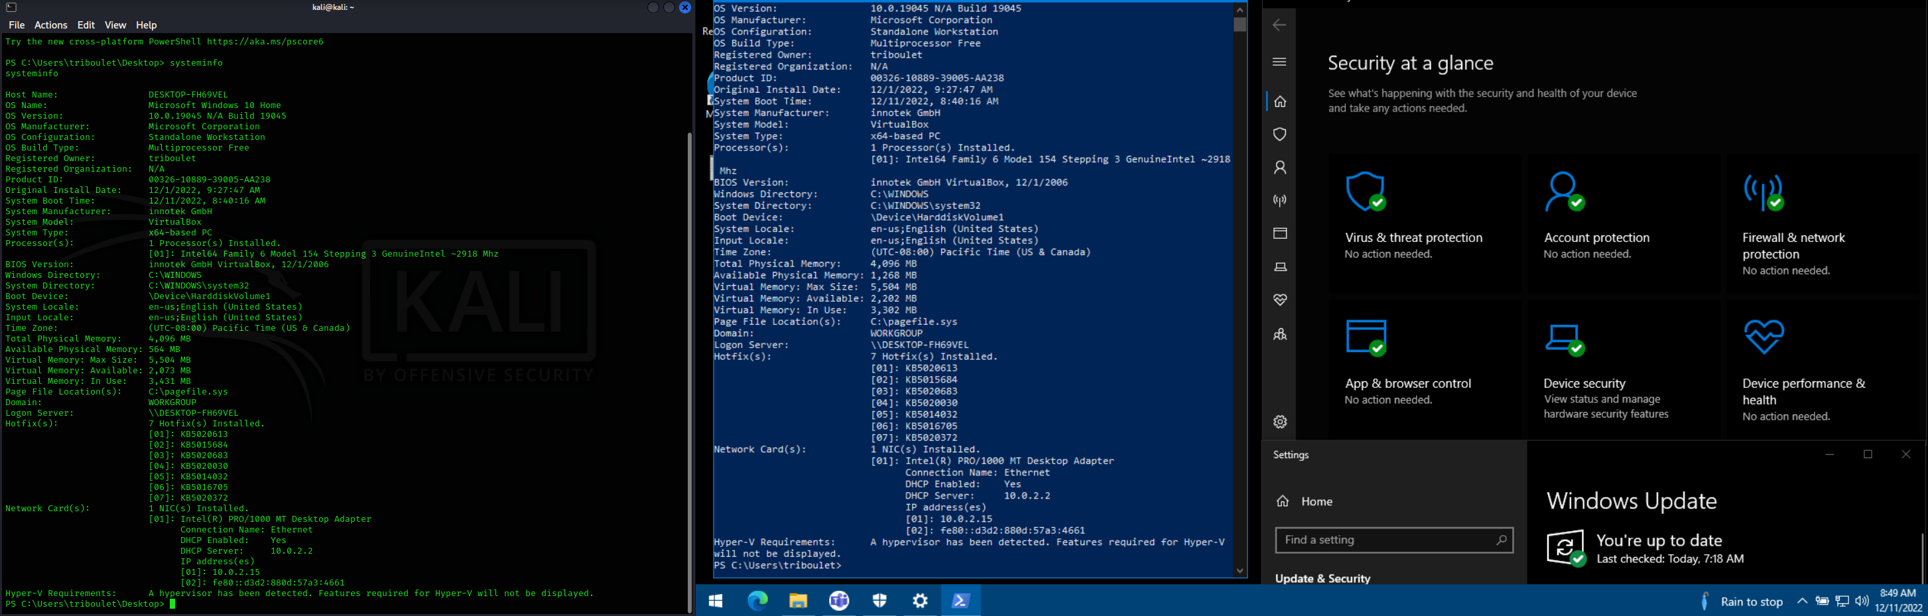1928x616 pixels.
Task: Go back with the arrow in Windows Security
Action: pos(1280,25)
